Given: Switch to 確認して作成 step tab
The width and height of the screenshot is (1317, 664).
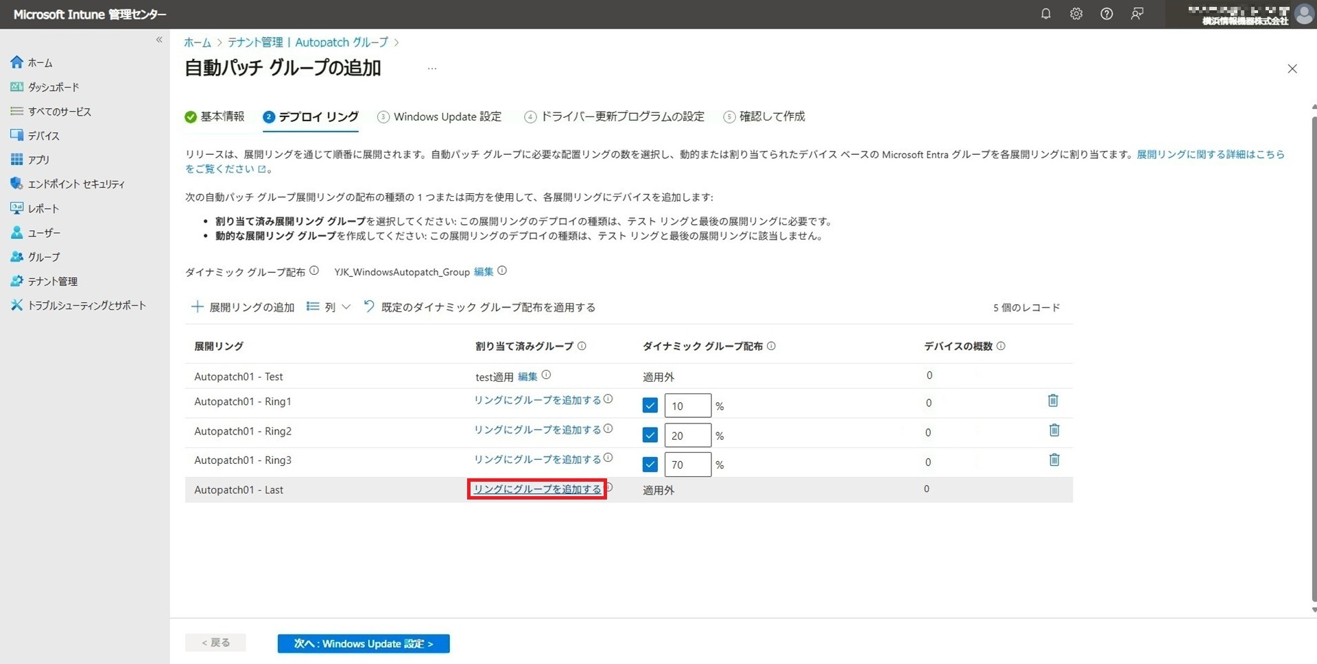Looking at the screenshot, I should 764,116.
